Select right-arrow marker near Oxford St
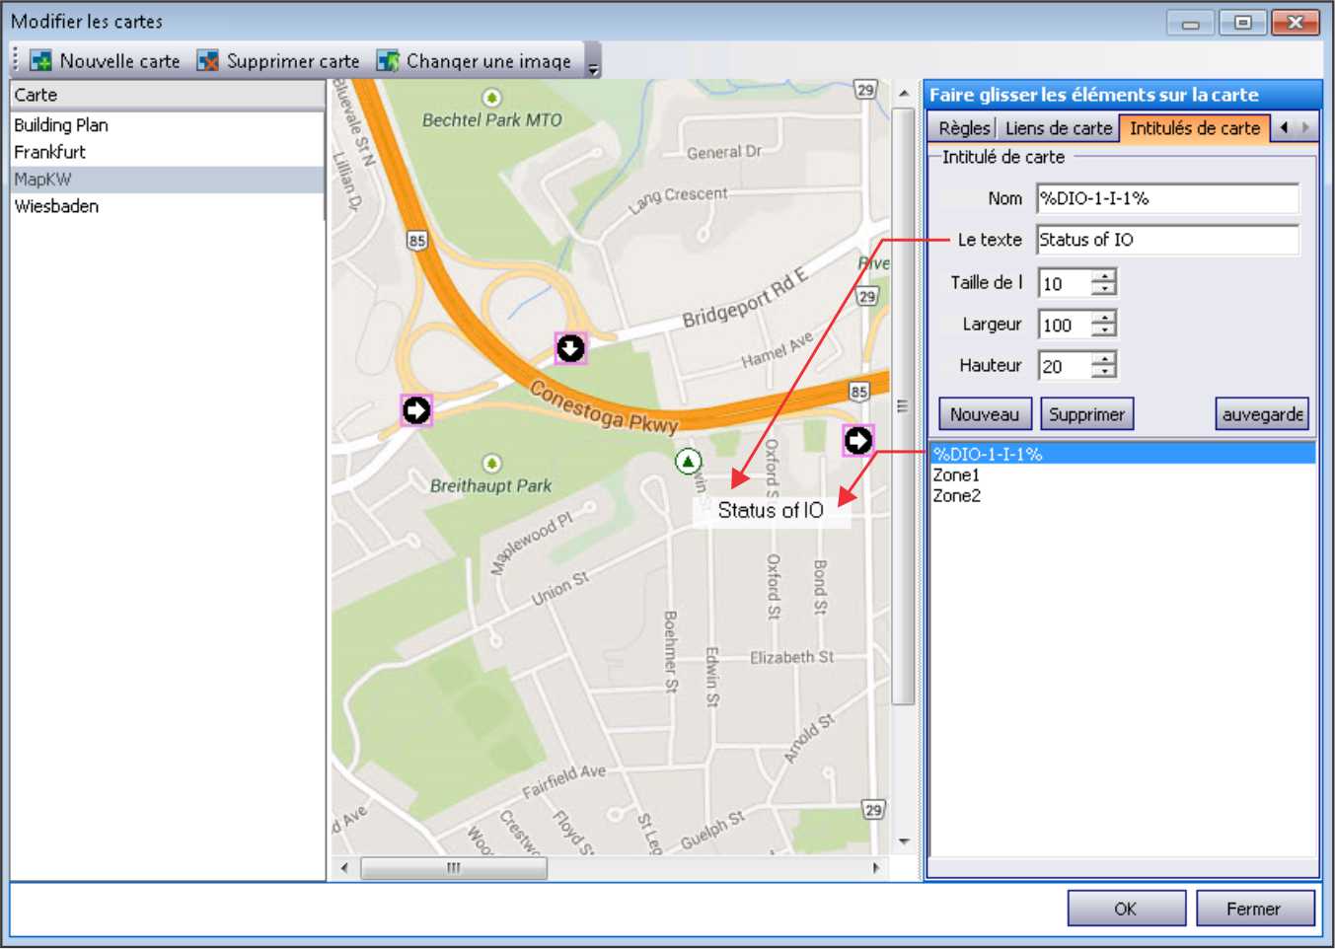The image size is (1335, 949). 858,440
